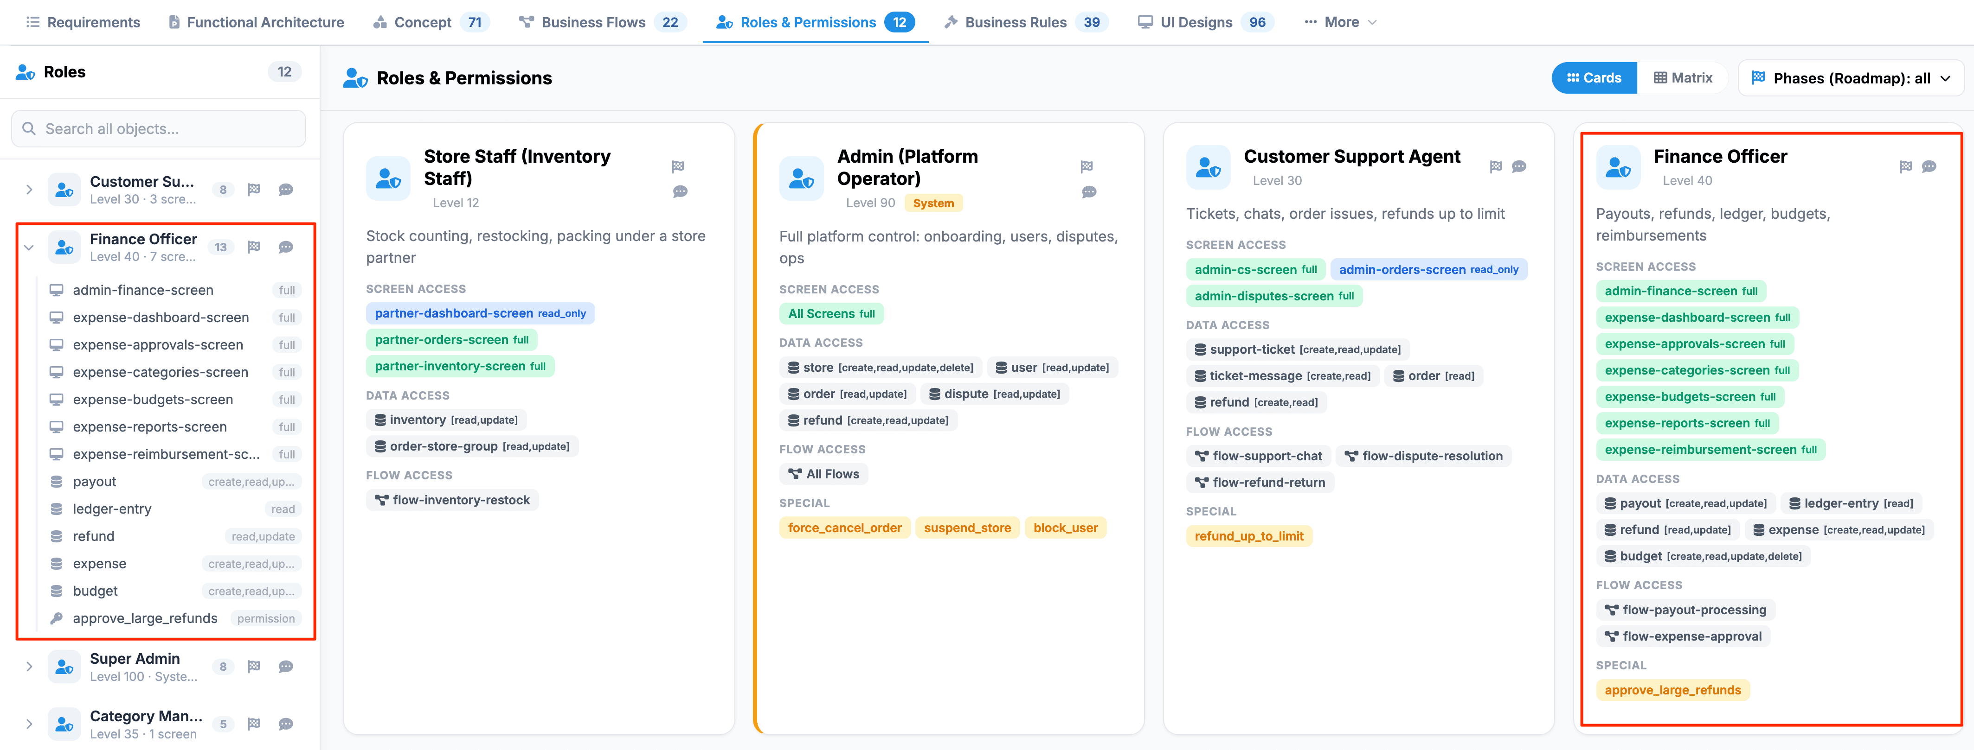Viewport: 1974px width, 750px height.
Task: Open the Functional Architecture tab
Action: point(256,22)
